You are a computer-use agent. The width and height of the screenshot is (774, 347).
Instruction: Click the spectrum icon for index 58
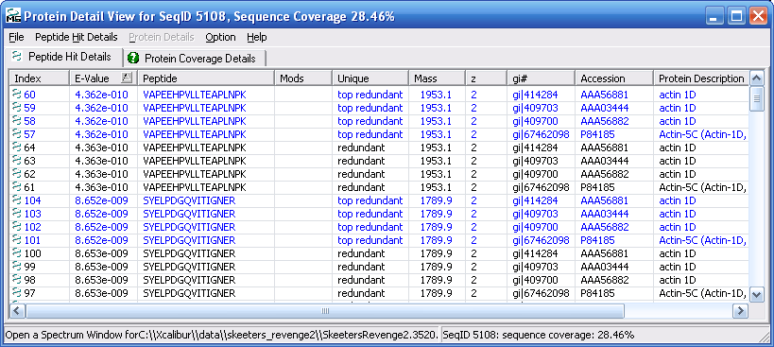point(18,121)
